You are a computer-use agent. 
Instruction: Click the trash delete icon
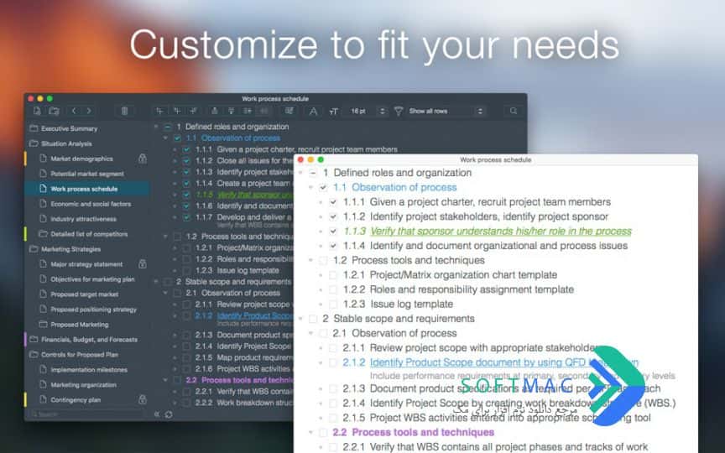(124, 111)
